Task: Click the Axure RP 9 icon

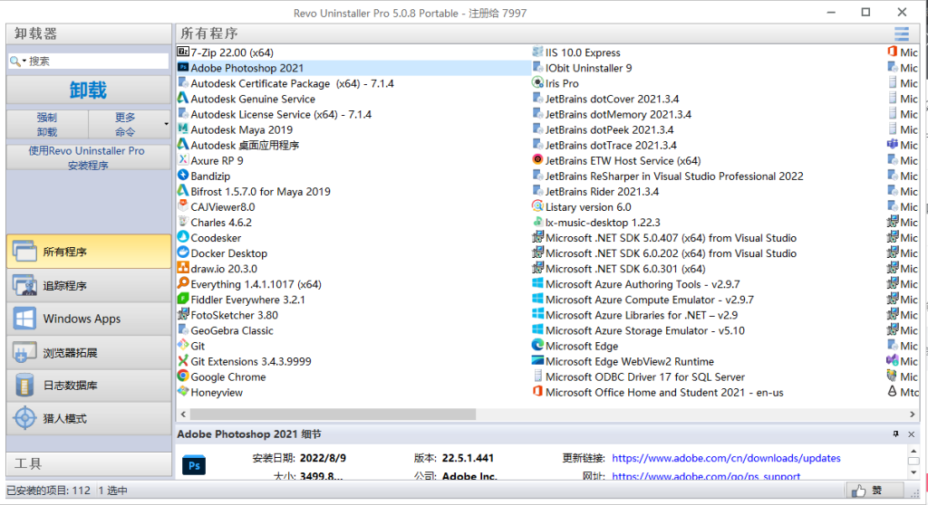Action: click(183, 159)
